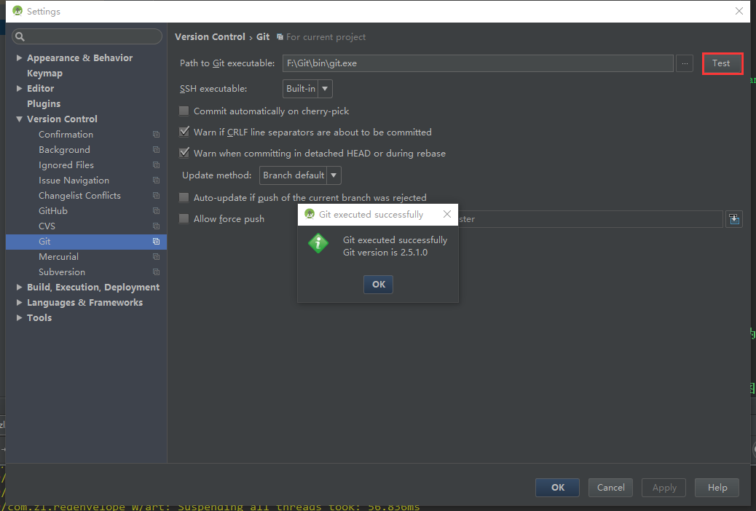Click the protected branches expand field icon
Screen dimensions: 756x511
pos(734,219)
